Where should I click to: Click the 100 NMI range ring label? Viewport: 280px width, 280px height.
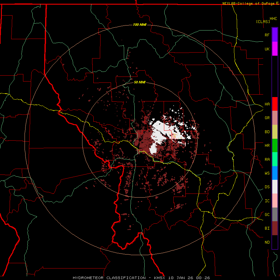[x=140, y=25]
